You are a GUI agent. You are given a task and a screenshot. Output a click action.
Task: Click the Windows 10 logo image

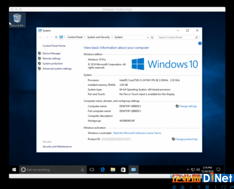pyautogui.click(x=165, y=64)
